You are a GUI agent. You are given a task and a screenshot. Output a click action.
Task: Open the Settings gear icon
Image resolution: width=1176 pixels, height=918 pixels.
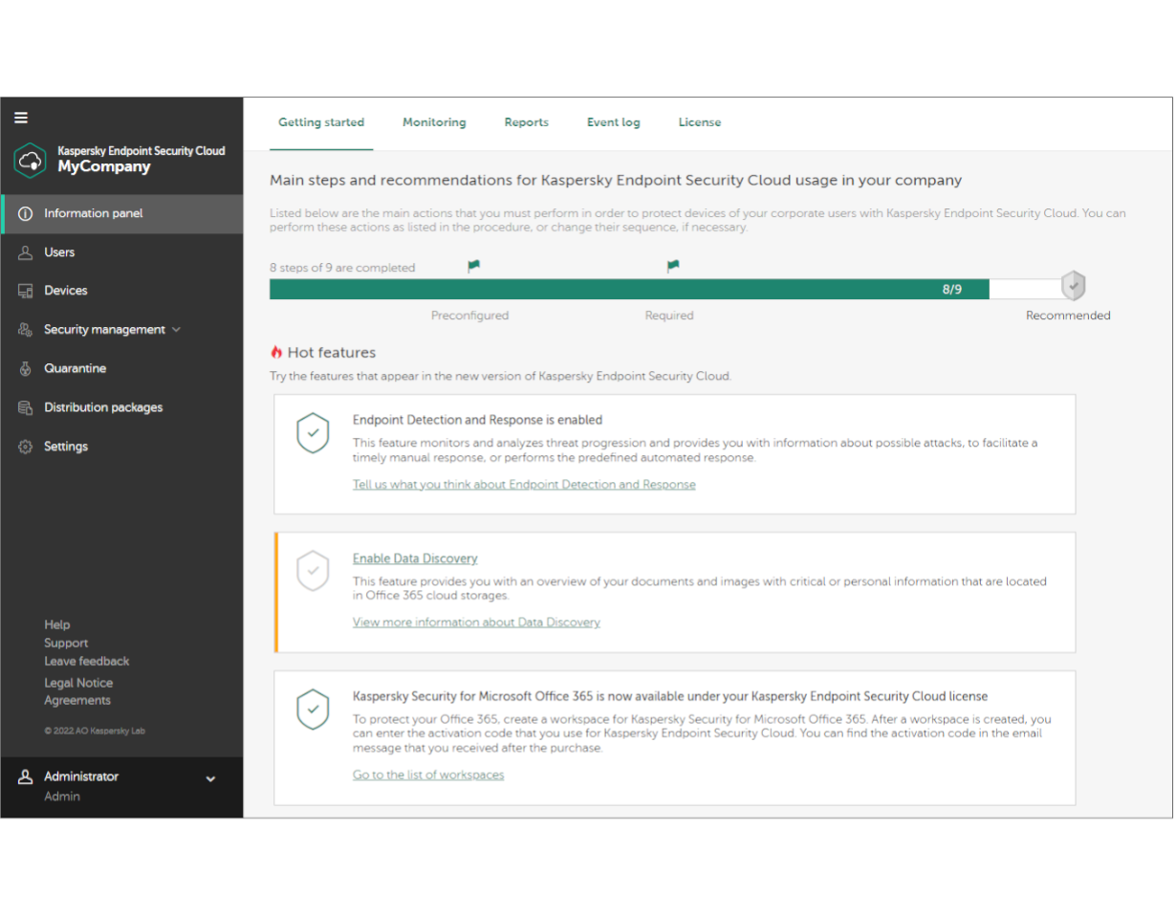[x=25, y=447]
